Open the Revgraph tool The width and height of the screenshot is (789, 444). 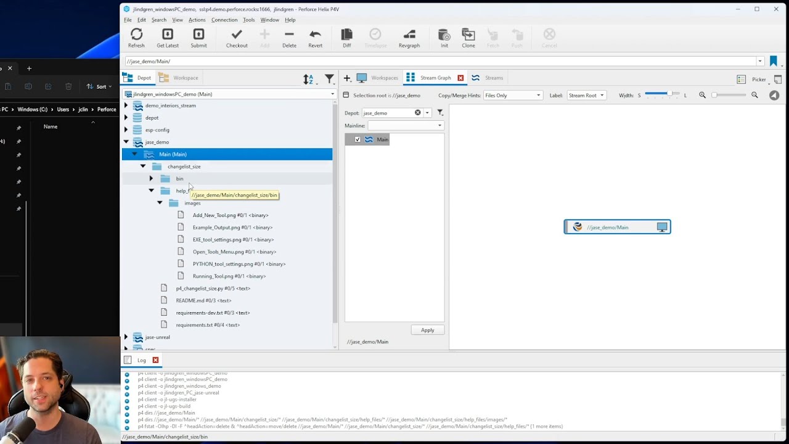tap(409, 38)
